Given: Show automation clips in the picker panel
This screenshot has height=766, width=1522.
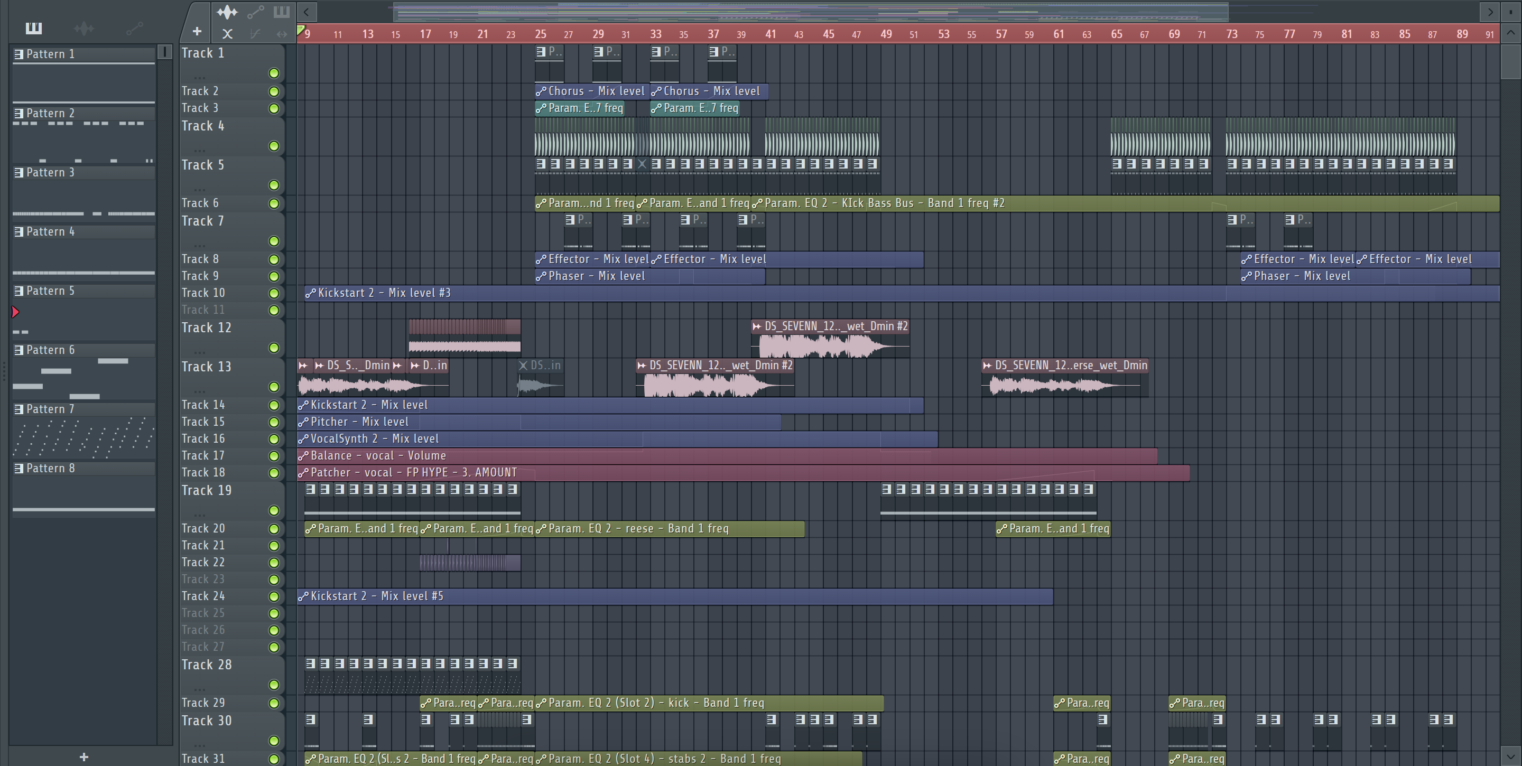Looking at the screenshot, I should point(135,28).
